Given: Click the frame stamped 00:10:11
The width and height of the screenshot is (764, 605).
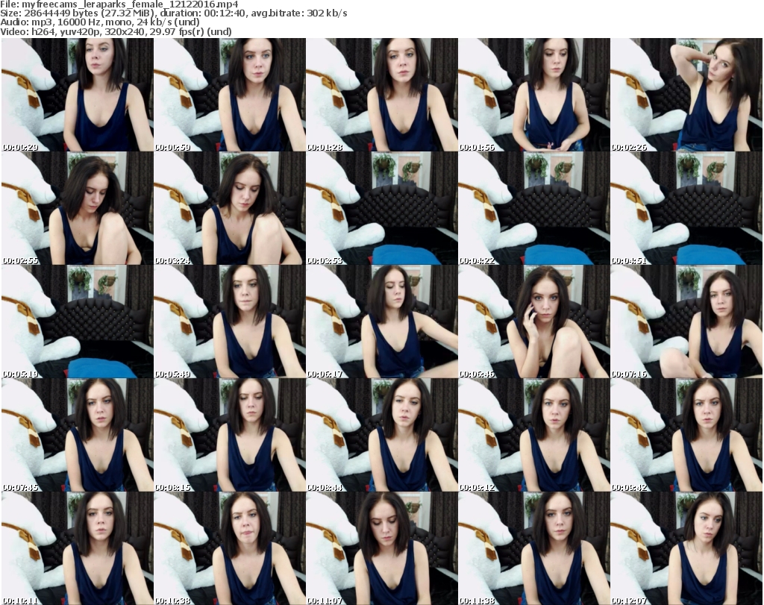Looking at the screenshot, I should 78,548.
